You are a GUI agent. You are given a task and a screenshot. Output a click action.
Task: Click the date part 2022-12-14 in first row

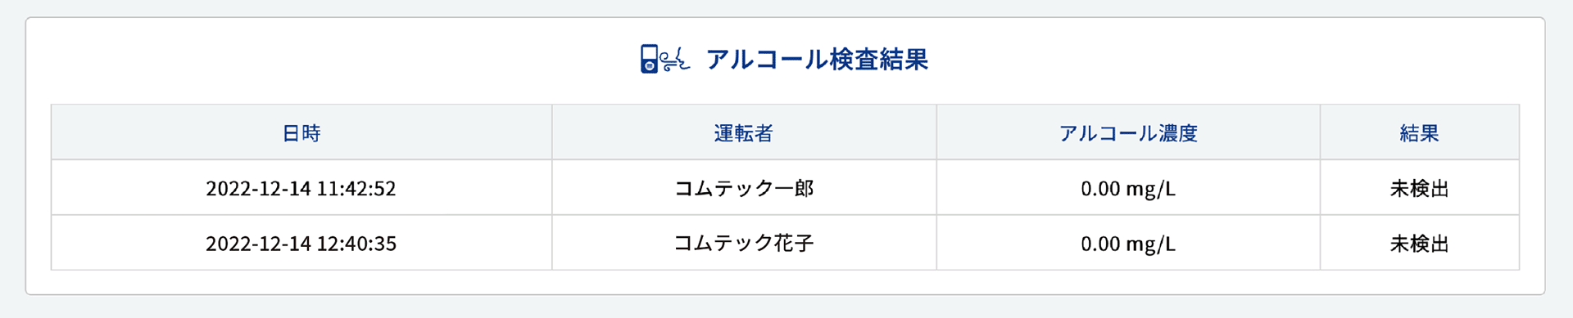tap(258, 188)
